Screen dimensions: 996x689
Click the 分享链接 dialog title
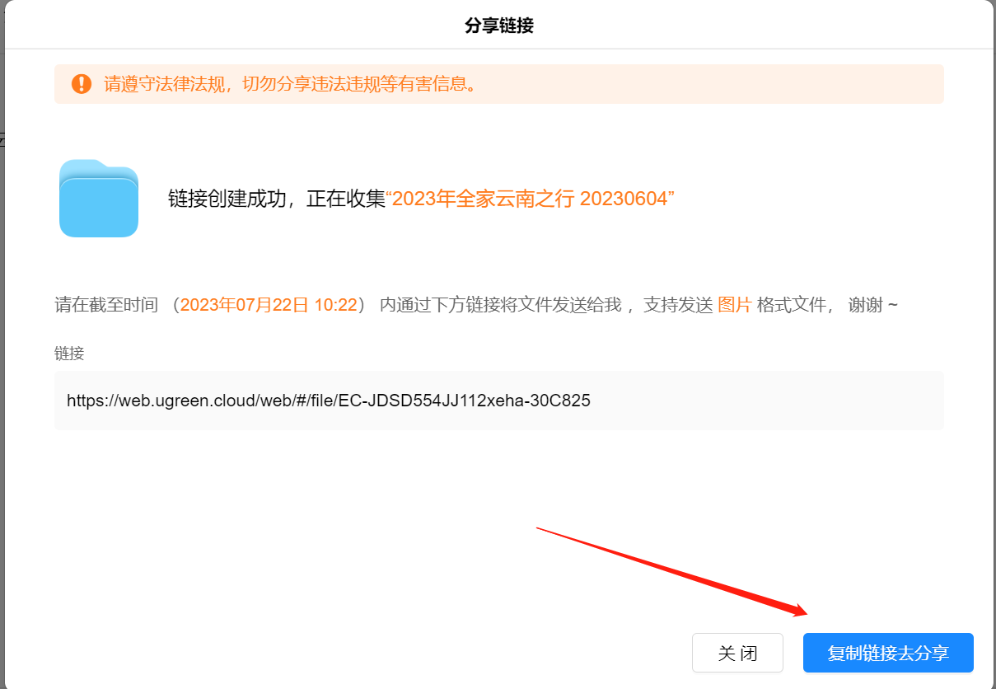(x=499, y=26)
